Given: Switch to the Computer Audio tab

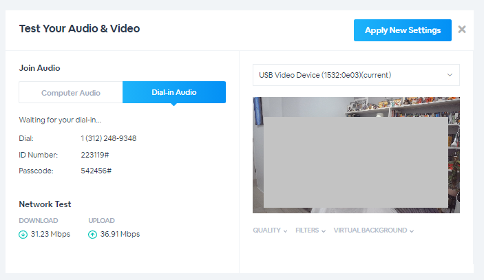Looking at the screenshot, I should pos(71,92).
